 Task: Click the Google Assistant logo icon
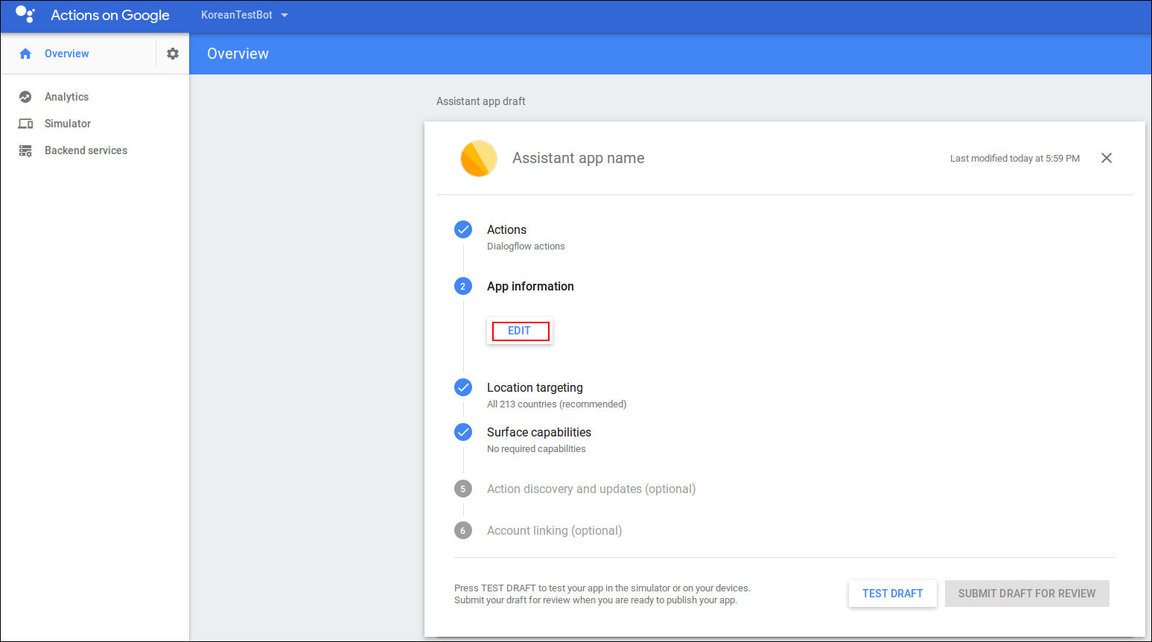coord(25,14)
